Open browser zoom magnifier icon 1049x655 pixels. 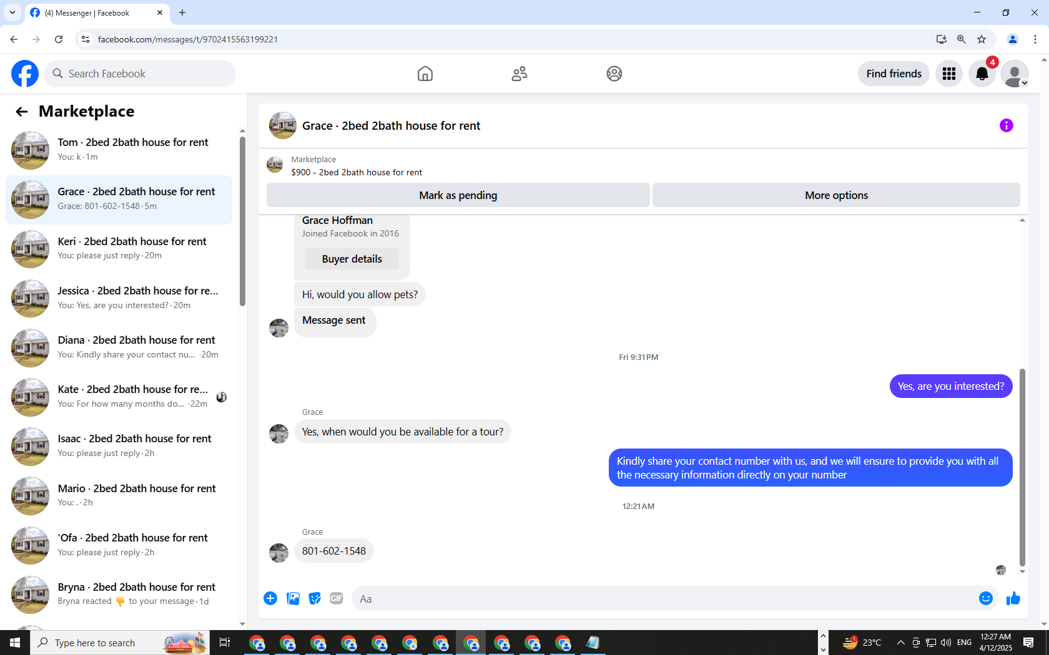pos(962,39)
